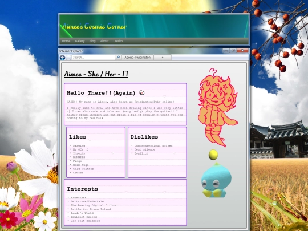Click Dead silence in Dislikes
The height and width of the screenshot is (231, 308).
[x=145, y=149]
